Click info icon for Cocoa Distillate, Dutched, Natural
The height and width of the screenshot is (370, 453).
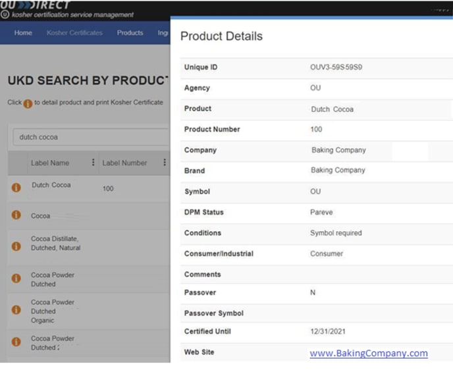coord(16,246)
